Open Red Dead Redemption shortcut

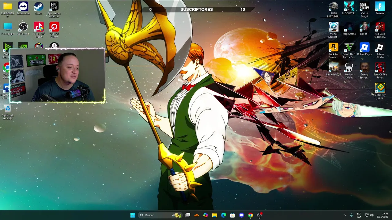[380, 30]
